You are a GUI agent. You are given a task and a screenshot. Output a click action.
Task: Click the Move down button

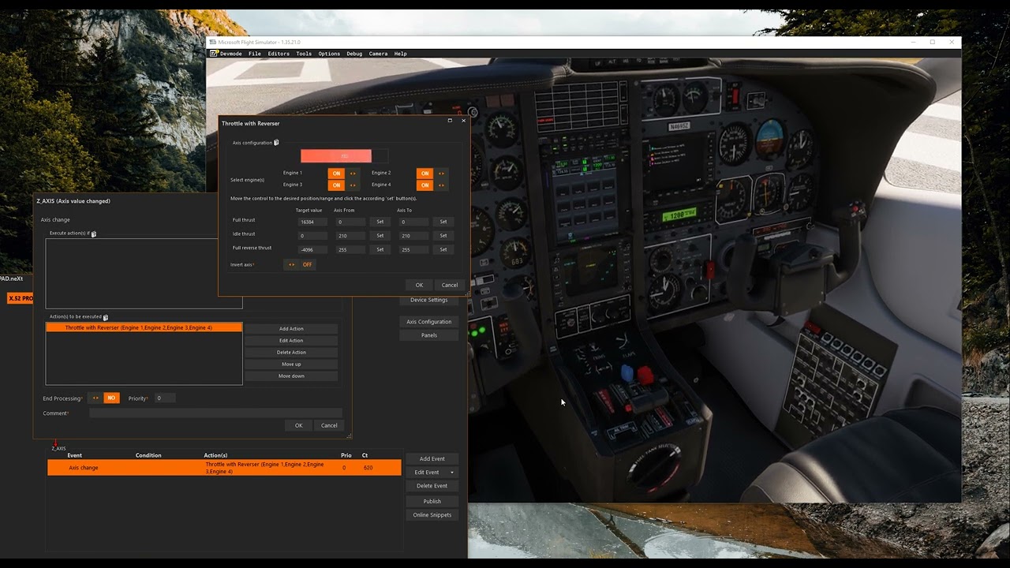point(291,376)
